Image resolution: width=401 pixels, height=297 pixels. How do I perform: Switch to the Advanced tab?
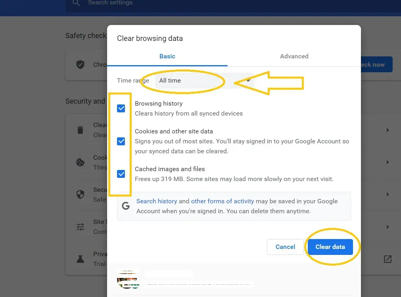[294, 56]
